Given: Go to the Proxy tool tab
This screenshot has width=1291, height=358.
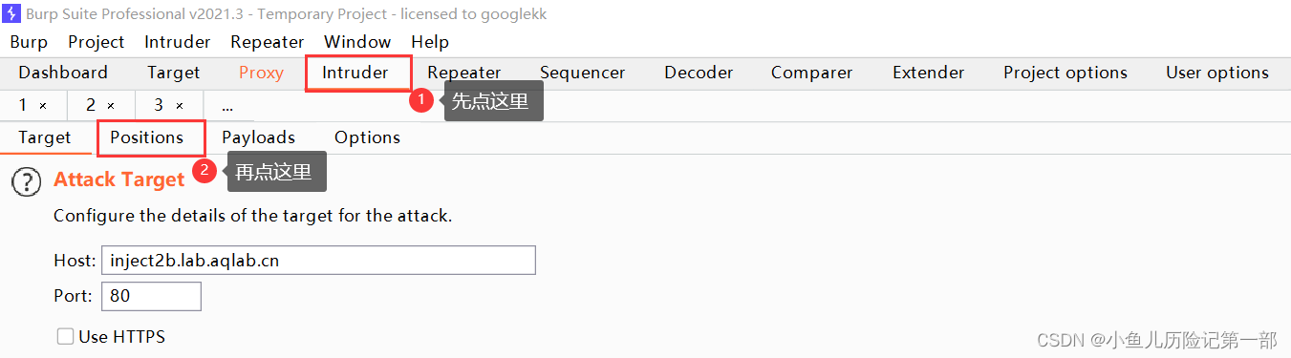Looking at the screenshot, I should pos(261,73).
